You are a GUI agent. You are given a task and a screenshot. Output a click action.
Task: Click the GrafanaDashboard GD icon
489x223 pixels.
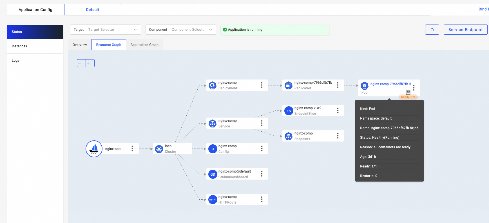pos(213,174)
